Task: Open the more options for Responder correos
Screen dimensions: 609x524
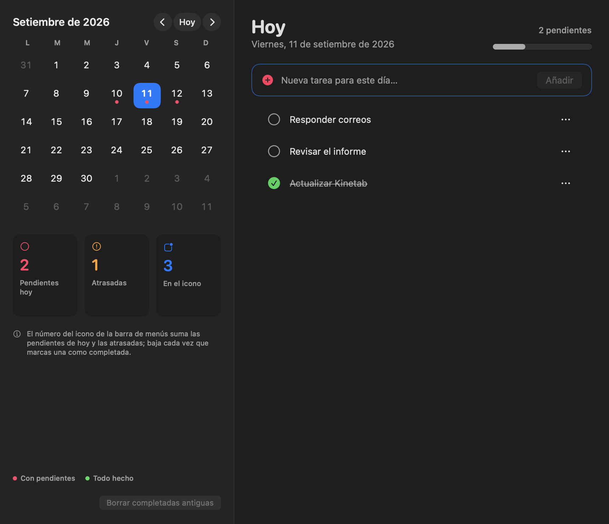Action: (565, 120)
